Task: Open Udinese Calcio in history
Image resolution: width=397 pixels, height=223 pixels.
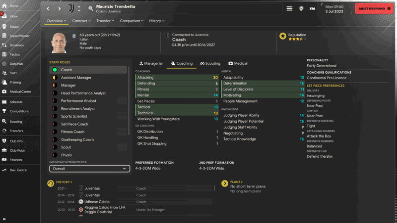Action: (97, 202)
